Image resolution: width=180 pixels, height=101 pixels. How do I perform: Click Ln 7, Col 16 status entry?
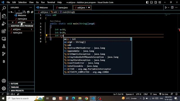tap(118, 94)
